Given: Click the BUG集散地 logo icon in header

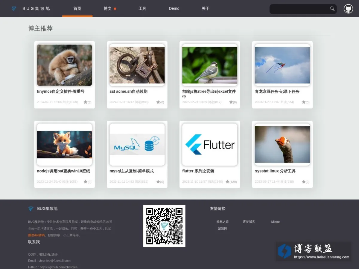Looking at the screenshot, I should click(14, 9).
